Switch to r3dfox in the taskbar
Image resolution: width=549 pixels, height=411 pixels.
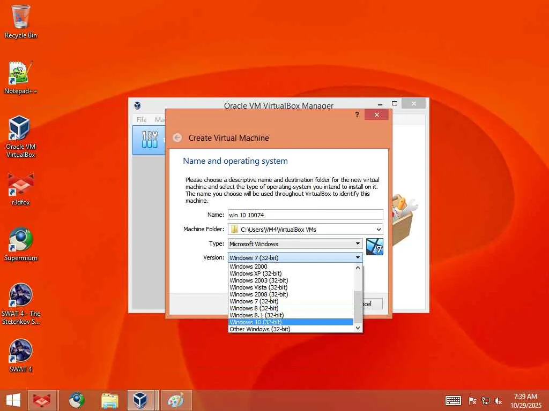click(x=42, y=400)
